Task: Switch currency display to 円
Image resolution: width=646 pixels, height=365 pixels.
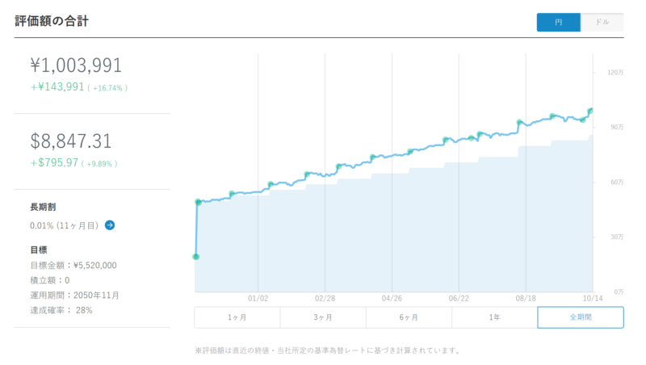Action: (x=558, y=23)
